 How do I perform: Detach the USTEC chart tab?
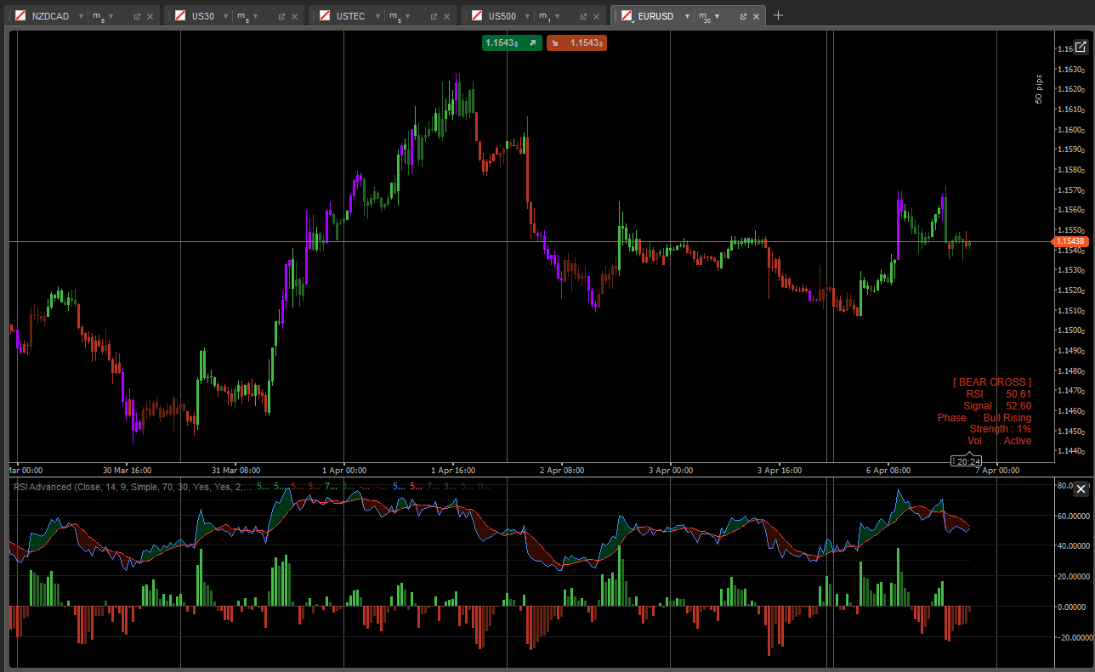coord(434,16)
